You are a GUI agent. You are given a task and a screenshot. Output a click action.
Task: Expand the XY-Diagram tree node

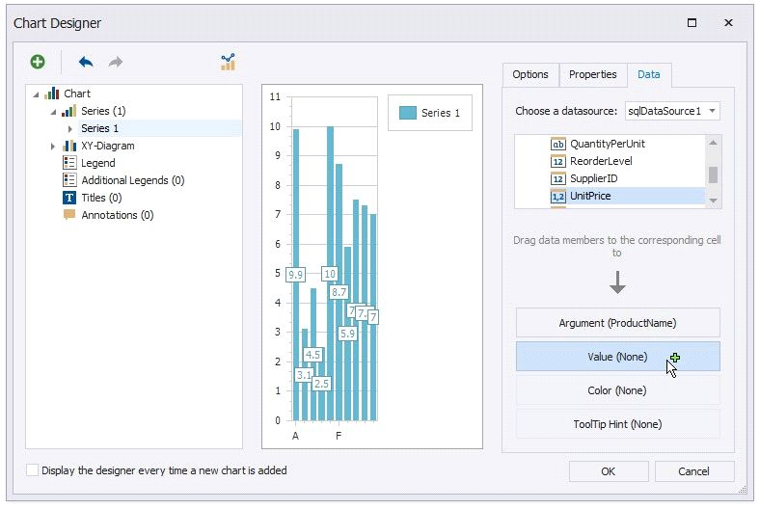click(53, 147)
